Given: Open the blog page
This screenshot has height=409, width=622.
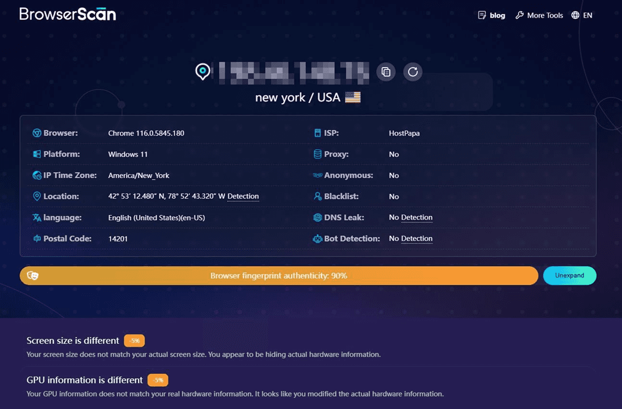Looking at the screenshot, I should 497,15.
